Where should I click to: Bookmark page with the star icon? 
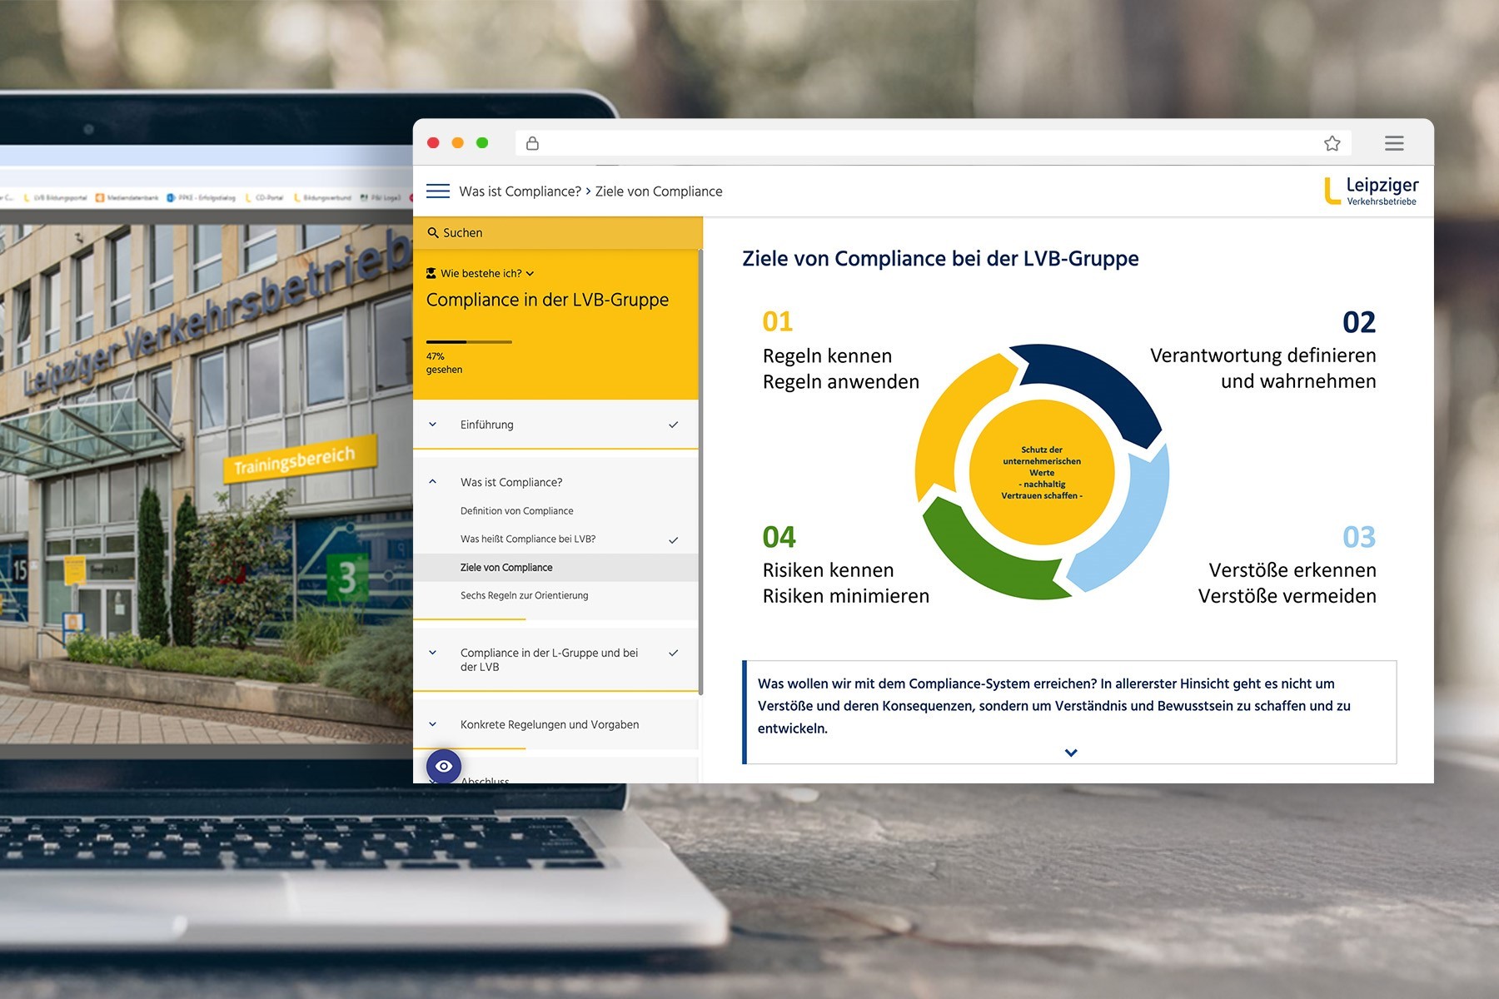coord(1332,143)
